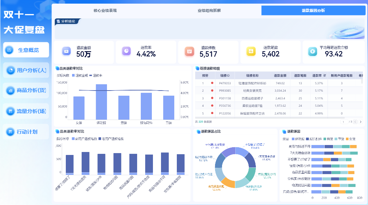This screenshot has width=368, height=205.
Task: Click the red warning dot for P356736
Action: (x=212, y=106)
